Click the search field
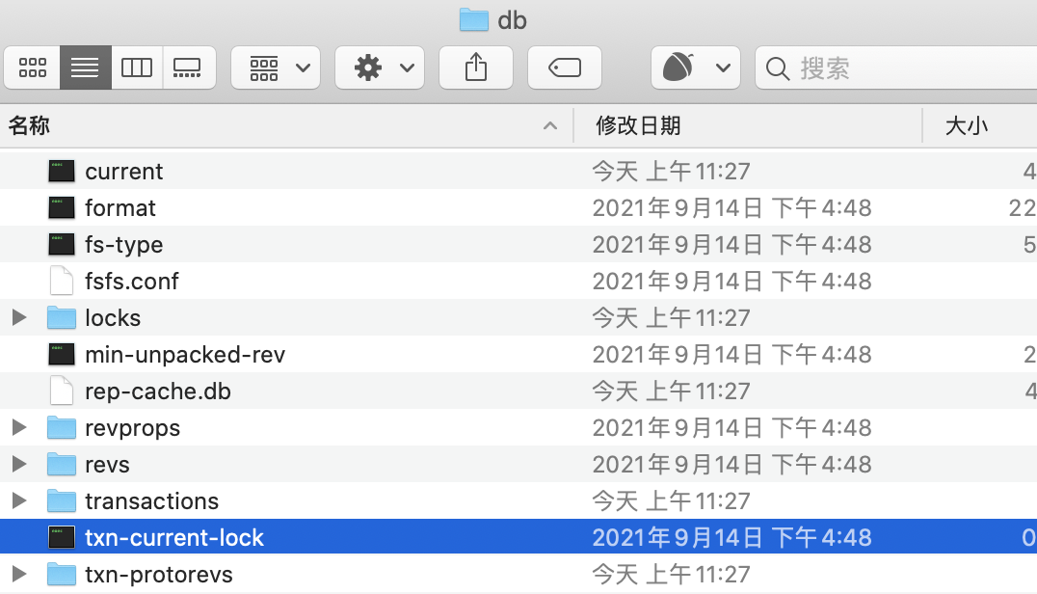This screenshot has width=1037, height=594. 896,67
